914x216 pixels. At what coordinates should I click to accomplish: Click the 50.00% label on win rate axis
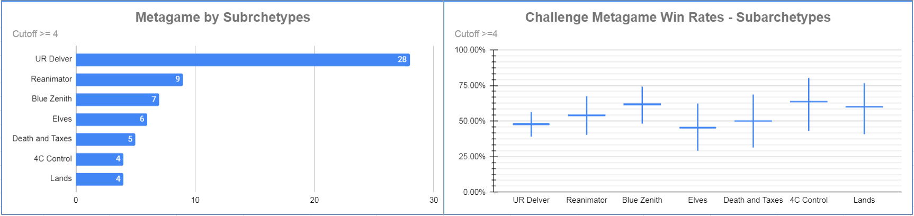tap(472, 121)
